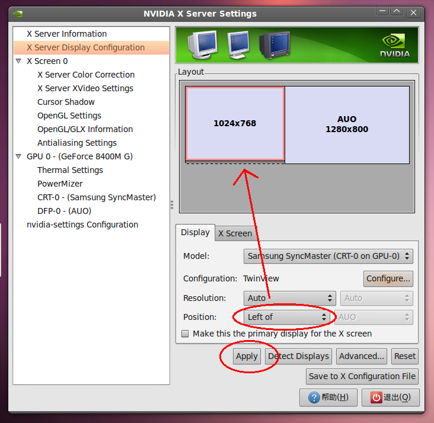The image size is (434, 423).
Task: Select DFP-0 - (AUO) item
Action: click(64, 211)
